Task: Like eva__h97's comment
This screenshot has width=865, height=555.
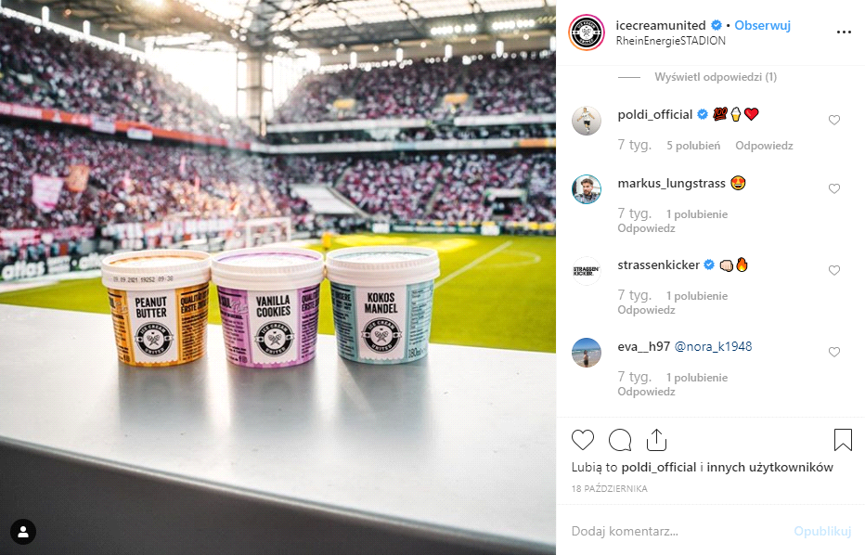Action: [x=834, y=352]
